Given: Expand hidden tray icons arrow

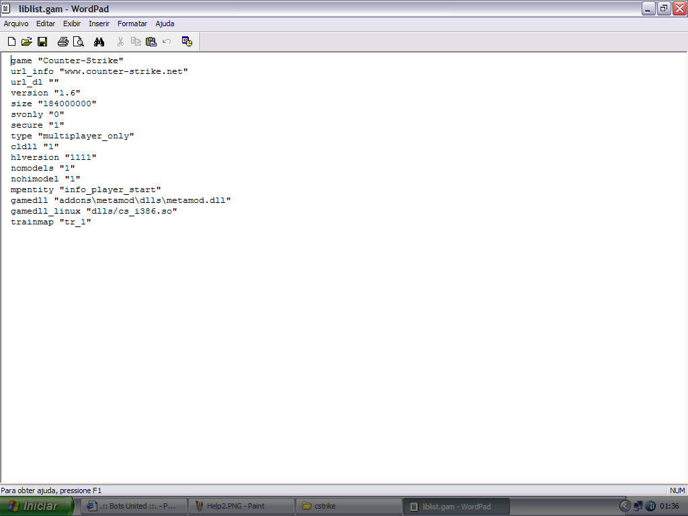Looking at the screenshot, I should [625, 507].
